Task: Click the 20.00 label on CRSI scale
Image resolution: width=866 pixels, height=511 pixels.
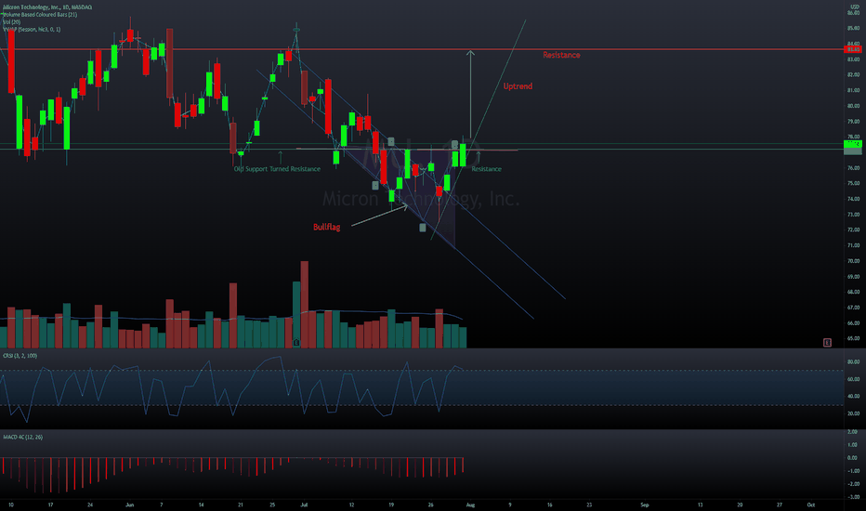Action: 853,413
